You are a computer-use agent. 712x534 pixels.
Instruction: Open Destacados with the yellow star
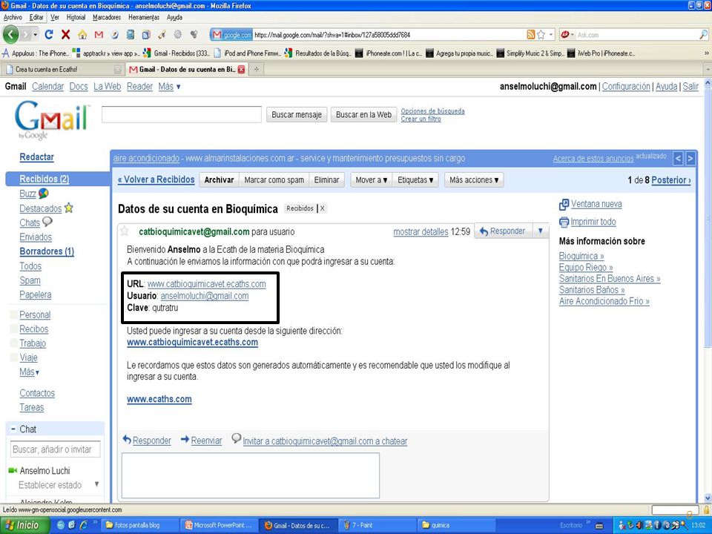pyautogui.click(x=68, y=208)
